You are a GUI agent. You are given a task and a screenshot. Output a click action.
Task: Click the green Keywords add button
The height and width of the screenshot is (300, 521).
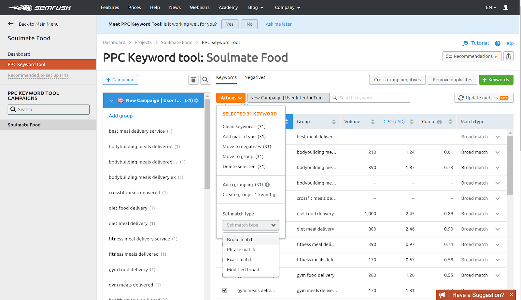[496, 80]
